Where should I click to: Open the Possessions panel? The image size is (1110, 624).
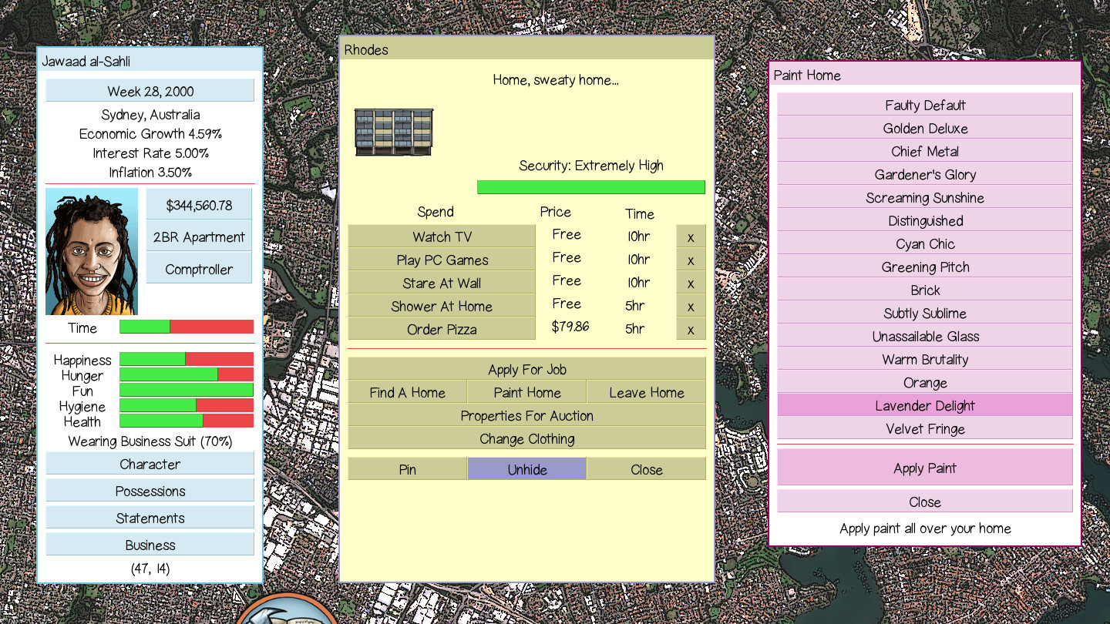point(150,491)
